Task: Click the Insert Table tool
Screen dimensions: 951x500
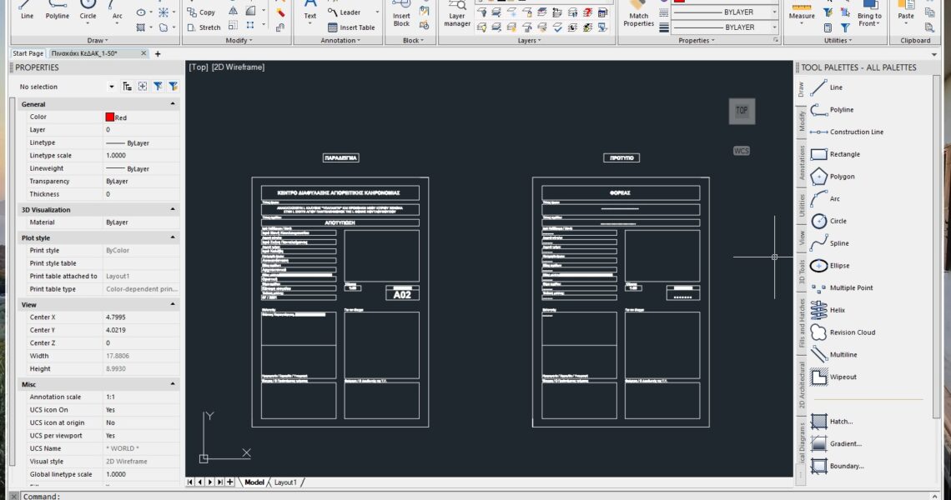Action: (350, 27)
